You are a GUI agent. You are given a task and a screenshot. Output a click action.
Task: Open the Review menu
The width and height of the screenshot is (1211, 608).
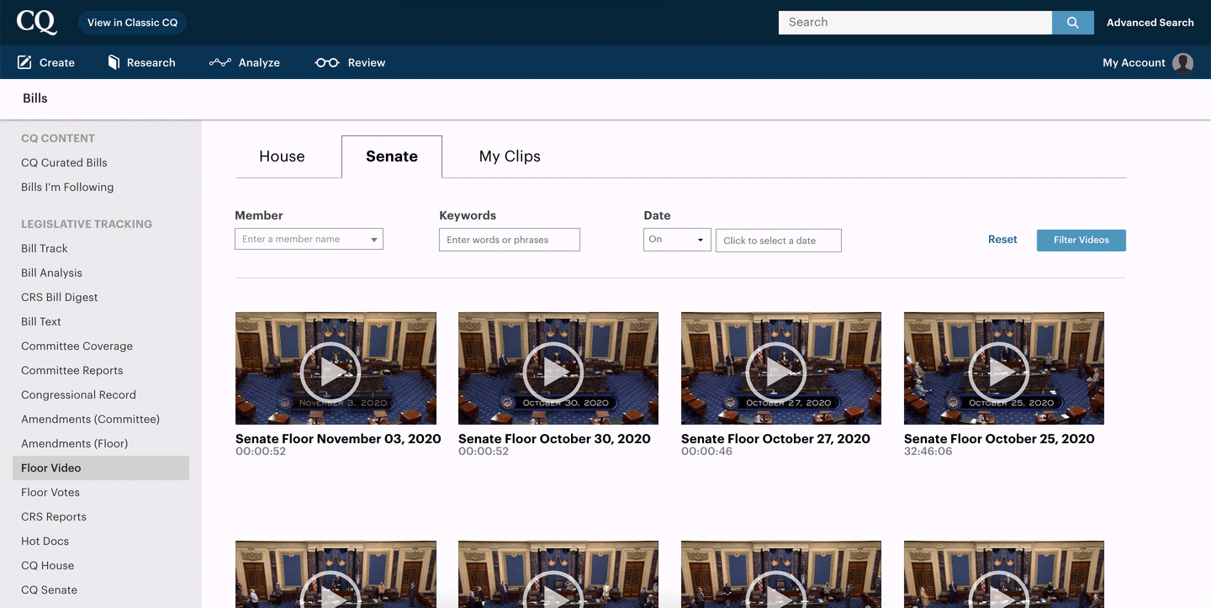coord(350,62)
